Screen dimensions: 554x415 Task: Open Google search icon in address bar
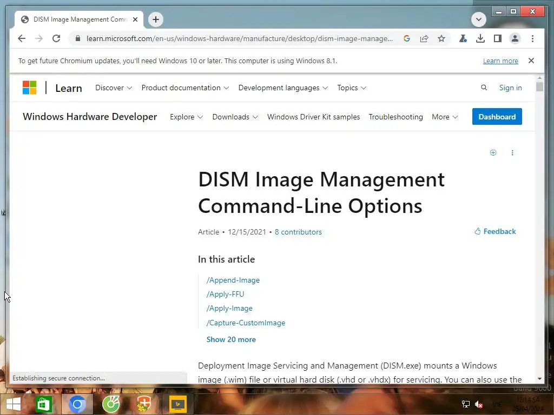(x=407, y=38)
